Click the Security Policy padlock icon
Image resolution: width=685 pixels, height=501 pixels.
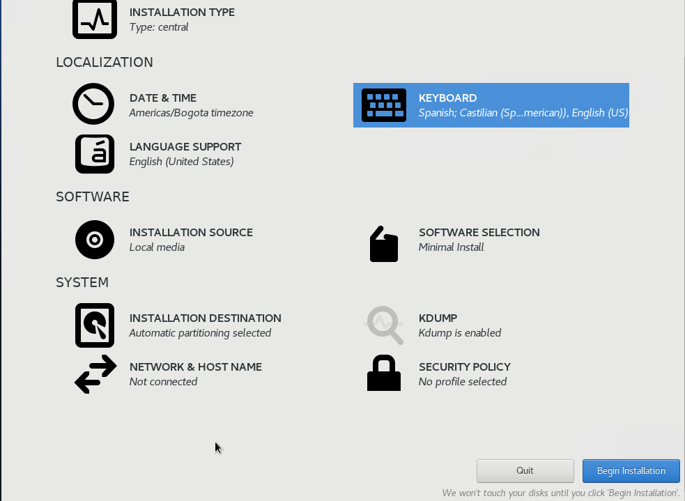[x=384, y=373]
